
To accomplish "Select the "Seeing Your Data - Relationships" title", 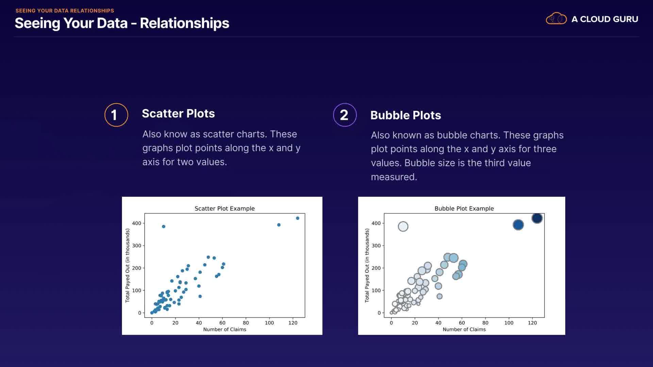I will point(122,23).
